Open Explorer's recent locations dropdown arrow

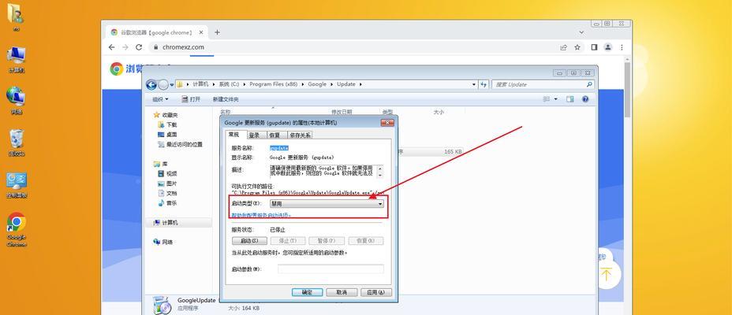point(172,84)
